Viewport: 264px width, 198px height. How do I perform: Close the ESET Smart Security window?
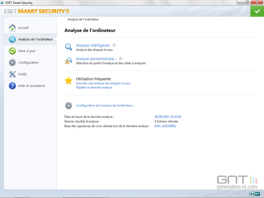[x=257, y=2]
